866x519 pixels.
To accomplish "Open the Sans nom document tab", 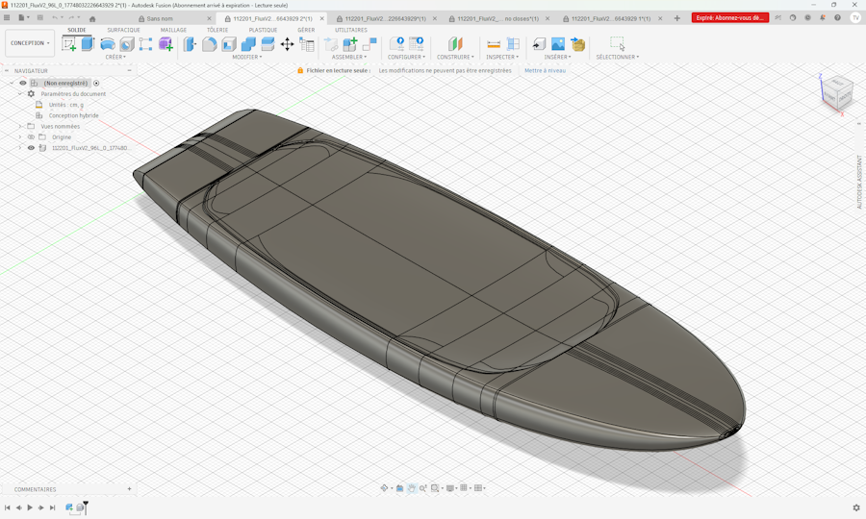I will 160,18.
